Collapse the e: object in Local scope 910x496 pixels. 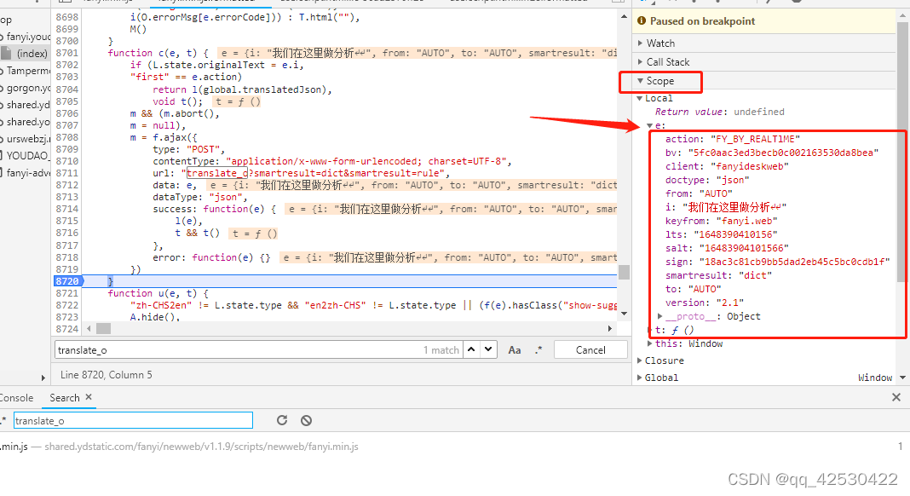(650, 125)
